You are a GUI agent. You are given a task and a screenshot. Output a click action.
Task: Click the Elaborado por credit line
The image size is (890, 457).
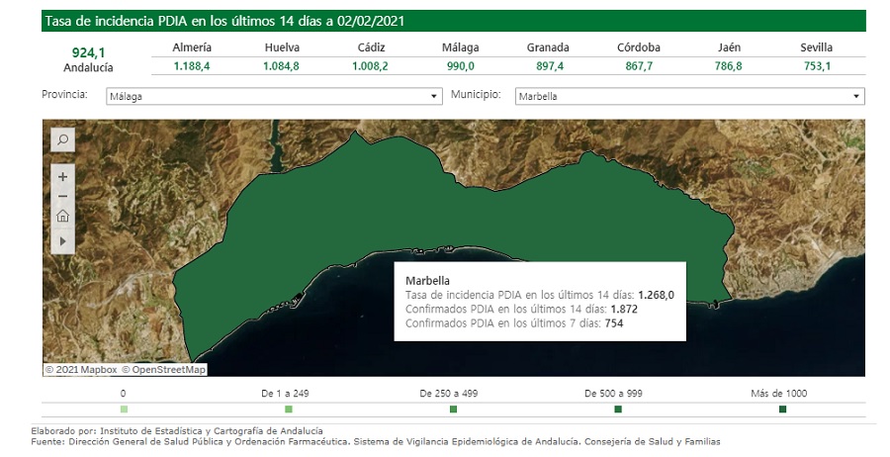pos(177,431)
